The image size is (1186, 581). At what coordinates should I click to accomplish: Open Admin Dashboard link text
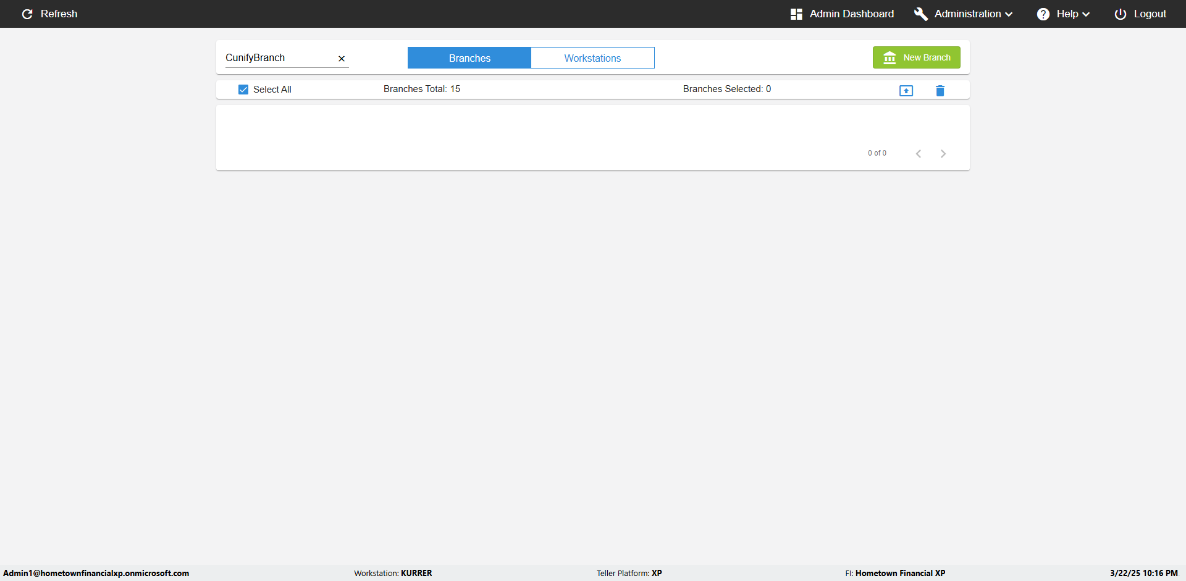pyautogui.click(x=851, y=14)
